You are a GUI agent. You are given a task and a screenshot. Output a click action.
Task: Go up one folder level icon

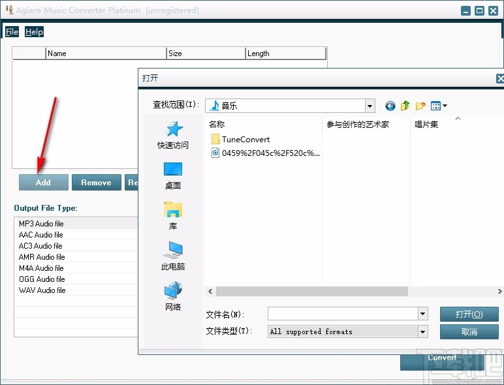[x=405, y=106]
